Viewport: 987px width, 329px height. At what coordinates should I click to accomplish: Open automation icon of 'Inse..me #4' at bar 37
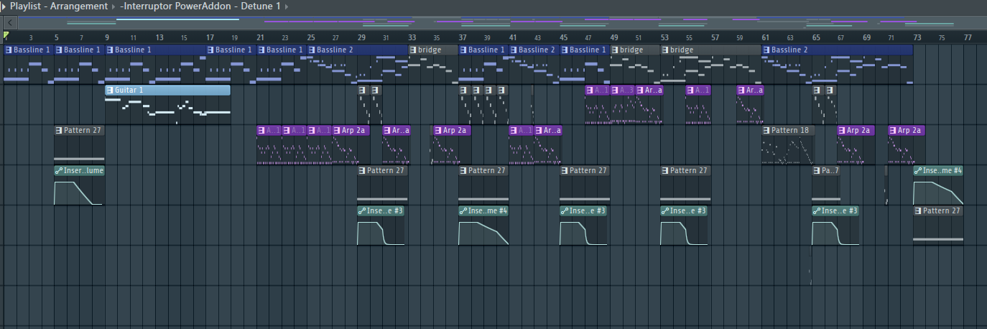tap(463, 211)
